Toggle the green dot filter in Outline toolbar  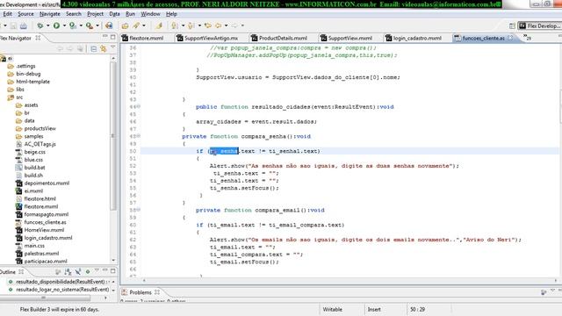click(88, 272)
